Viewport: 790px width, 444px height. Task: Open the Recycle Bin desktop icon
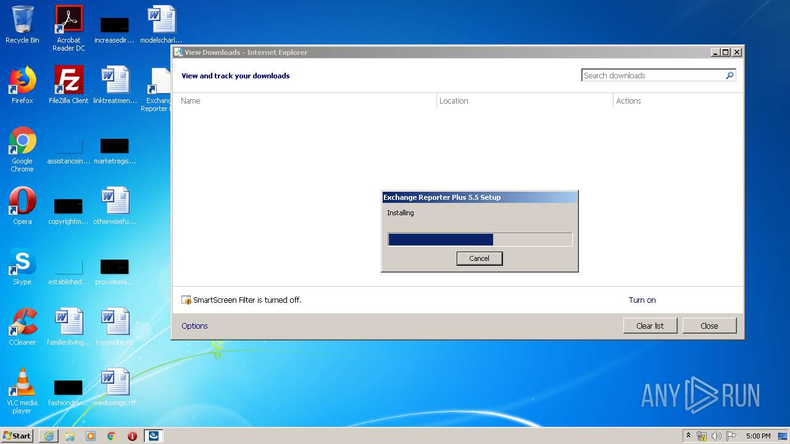22,25
